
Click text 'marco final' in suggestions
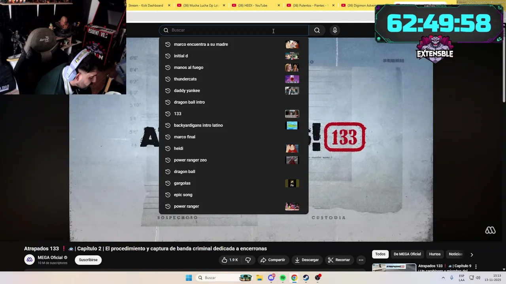click(x=185, y=137)
